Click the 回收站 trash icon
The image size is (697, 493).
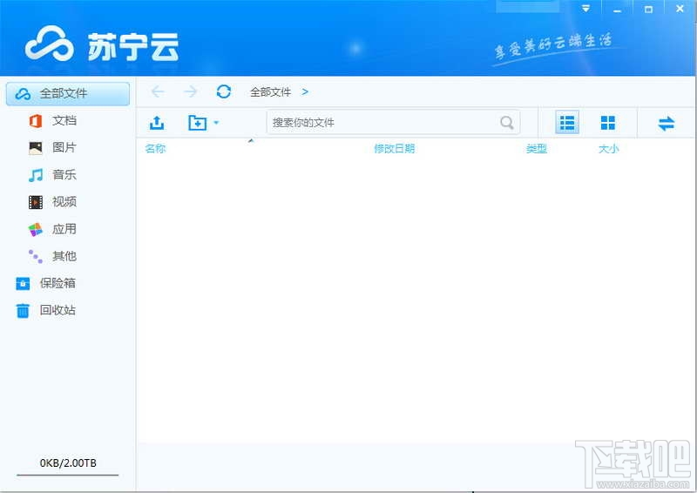click(23, 311)
